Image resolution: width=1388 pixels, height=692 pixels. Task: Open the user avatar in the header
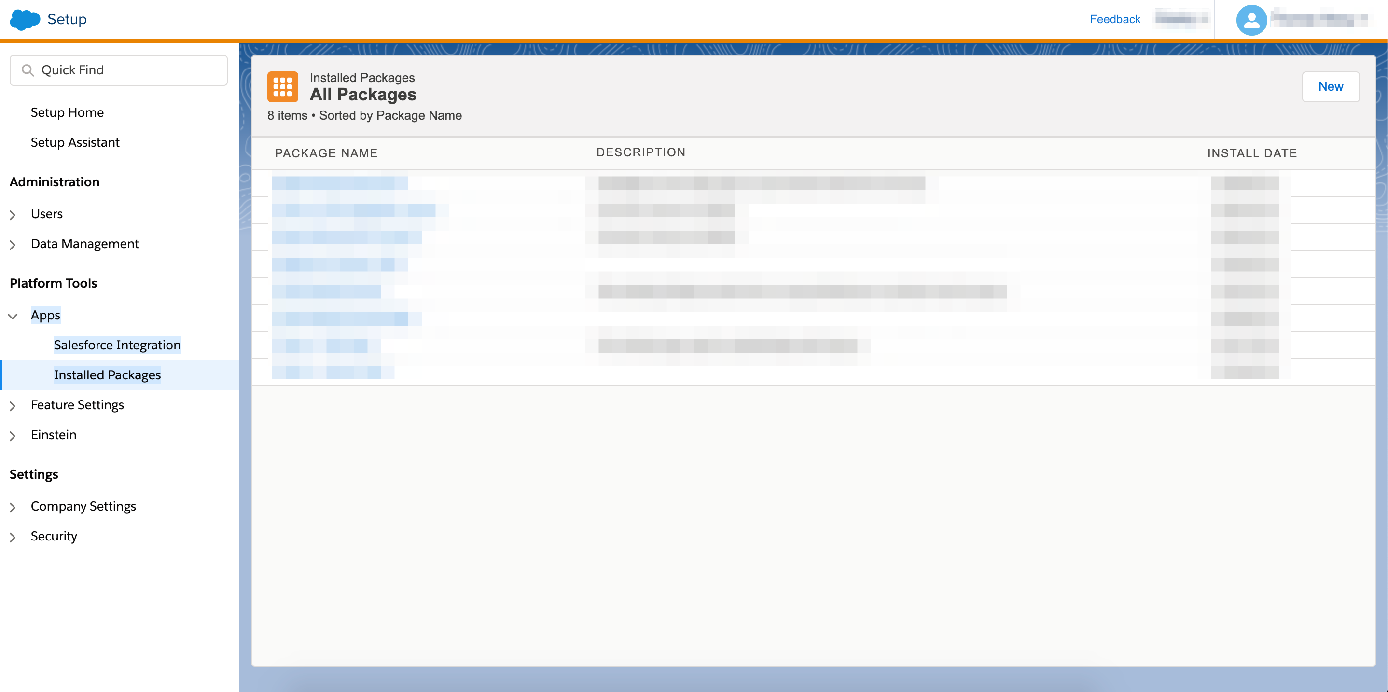[1251, 19]
